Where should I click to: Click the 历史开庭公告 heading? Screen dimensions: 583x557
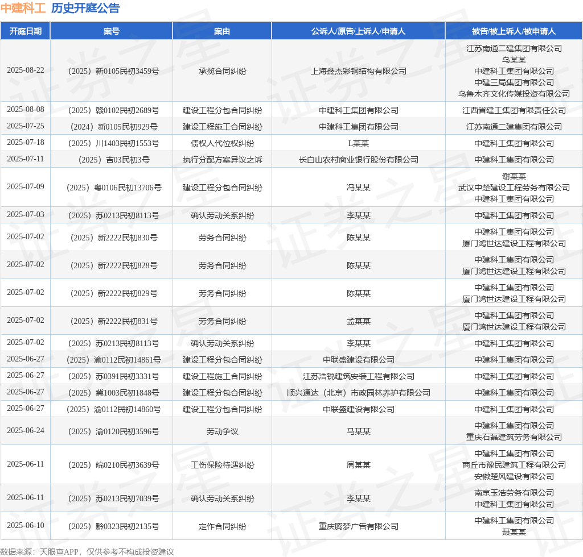(85, 8)
